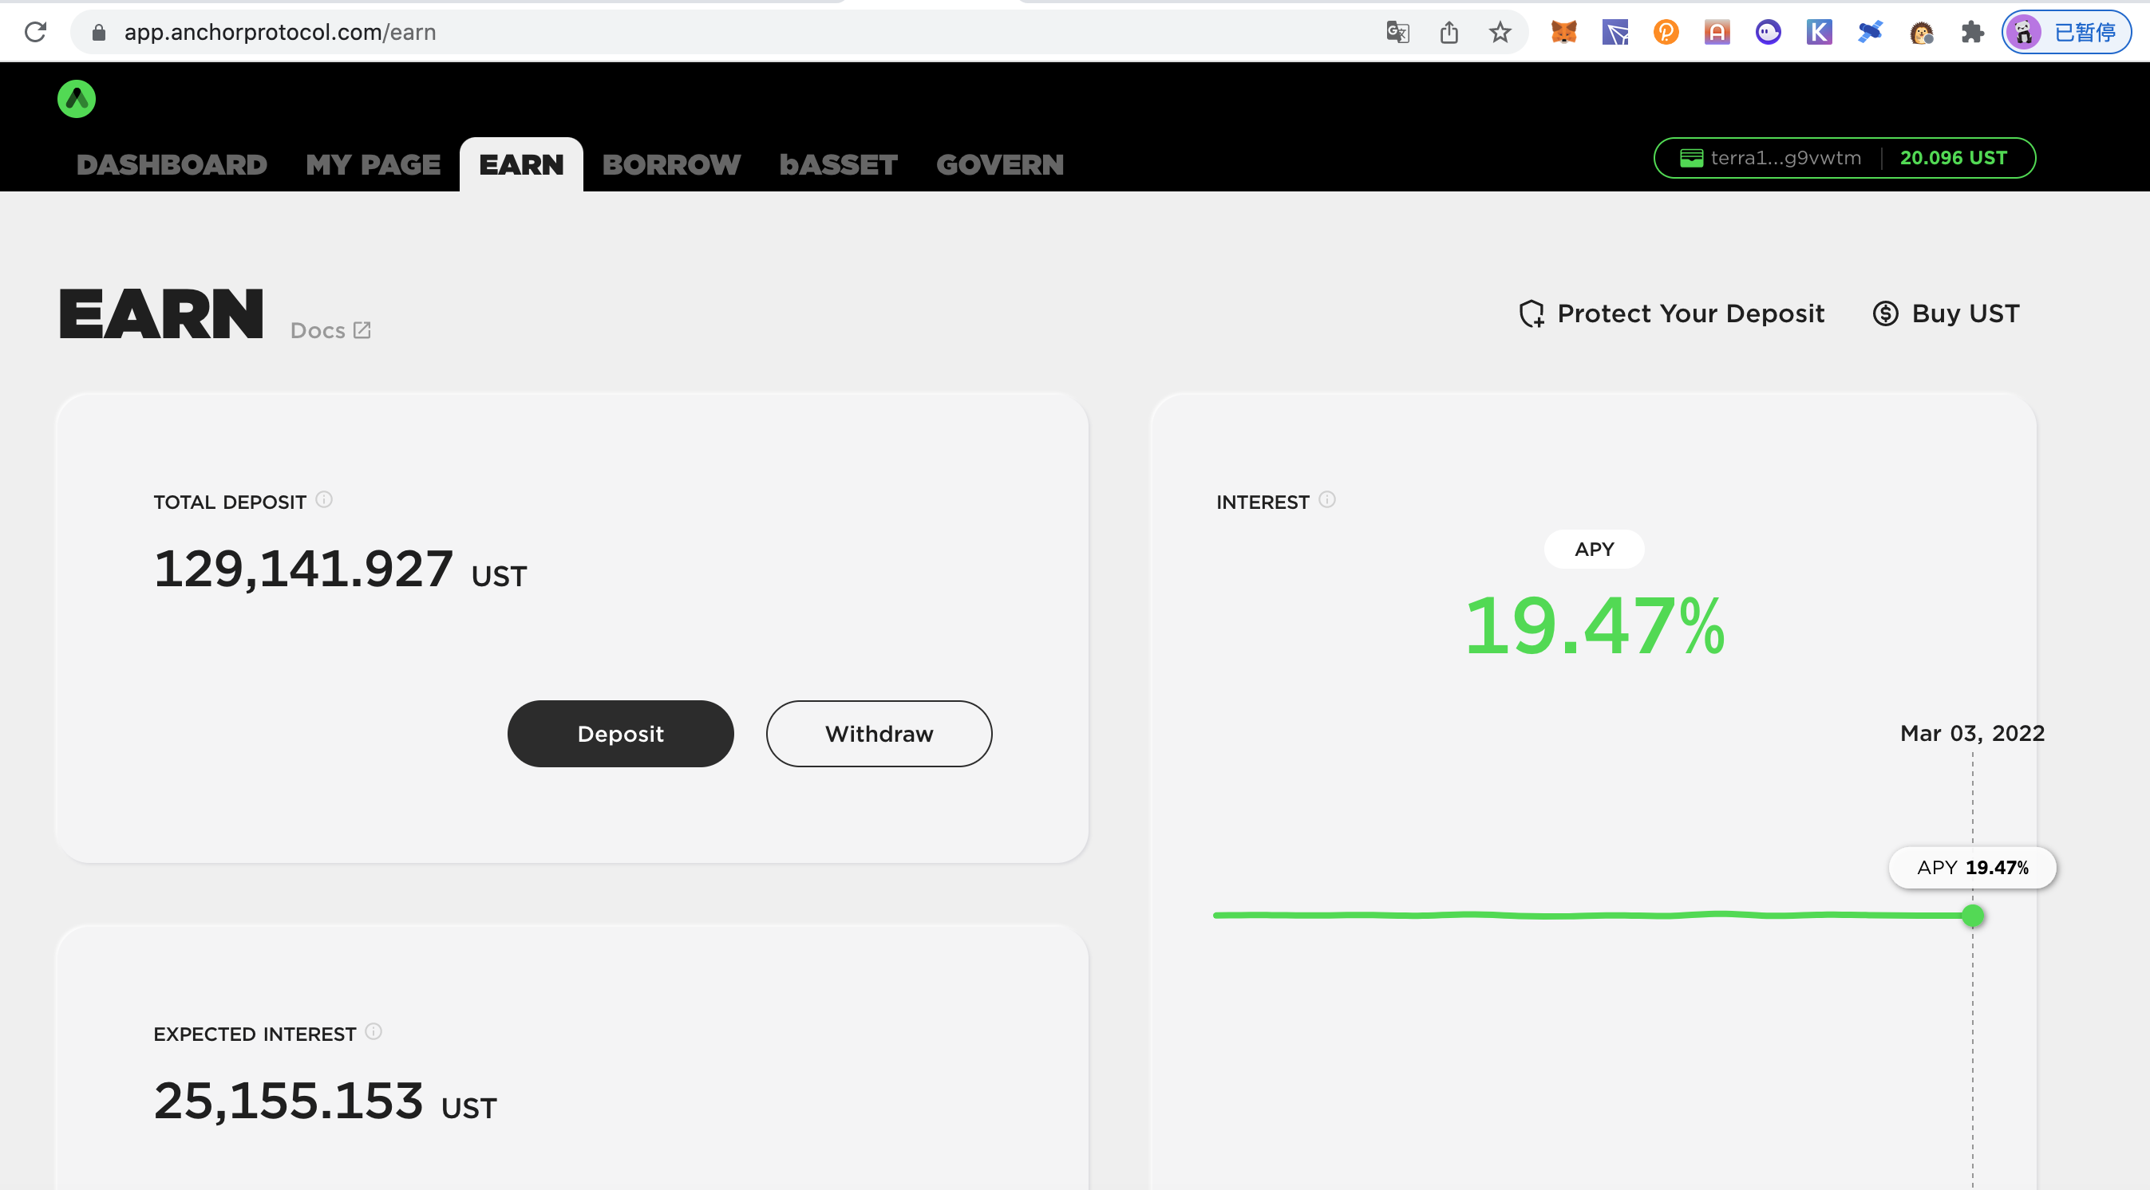Open the Extensions puzzle piece menu
The height and width of the screenshot is (1190, 2150).
(x=1972, y=32)
